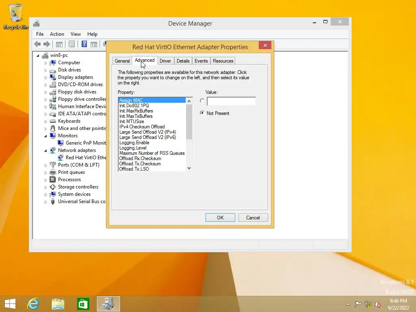Screen dimensions: 416x312
Task: Switch to the General tab
Action: [x=122, y=61]
